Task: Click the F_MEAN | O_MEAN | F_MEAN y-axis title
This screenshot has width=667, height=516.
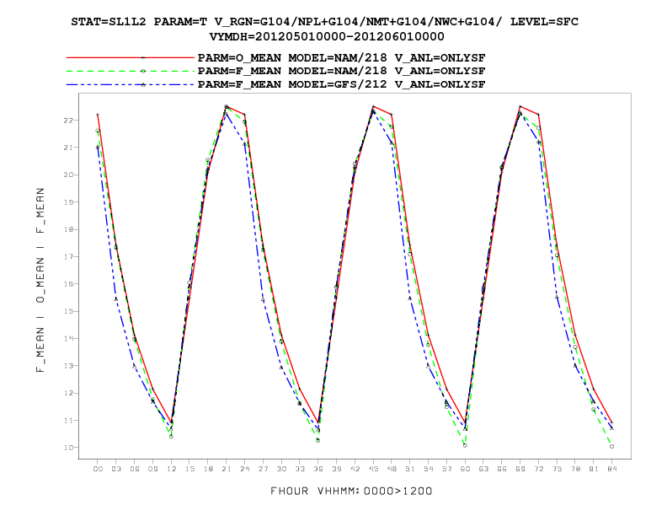Action: (x=40, y=280)
